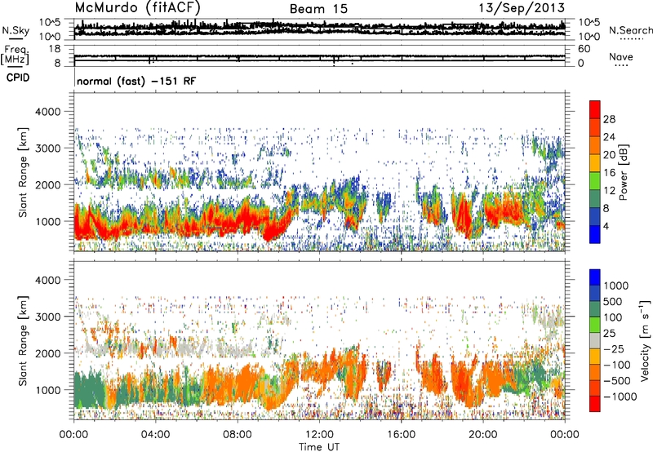
Task: Click the '3000' tick of velocity panel
Action: pyautogui.click(x=47, y=317)
